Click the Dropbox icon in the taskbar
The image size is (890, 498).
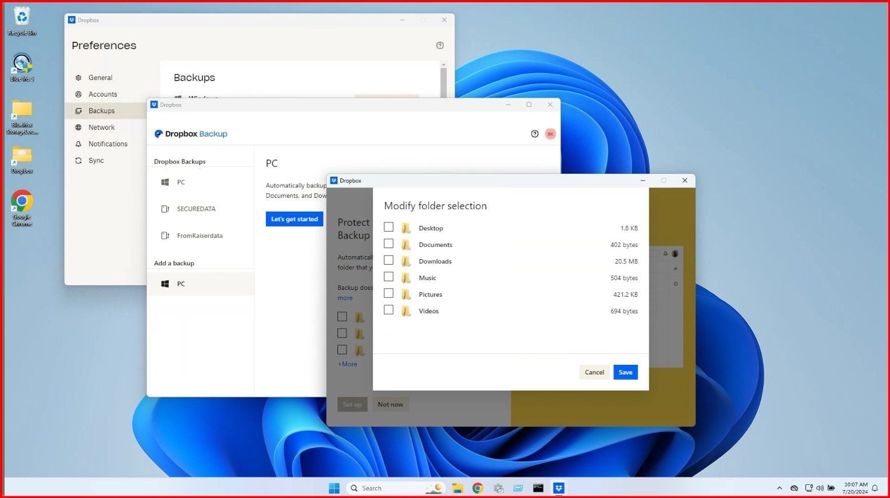(559, 488)
